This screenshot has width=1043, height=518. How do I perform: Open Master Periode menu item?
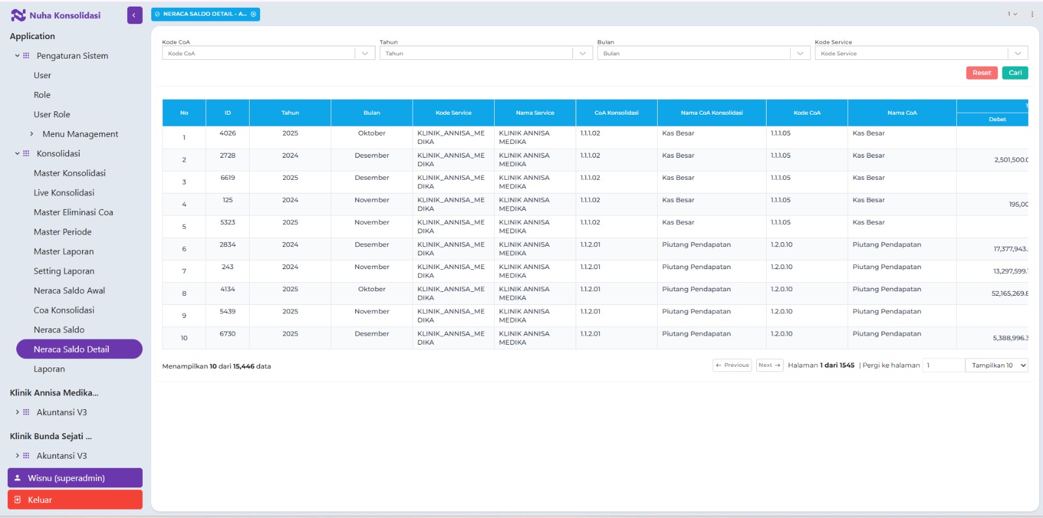point(63,231)
